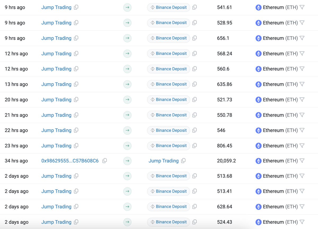318x229 pixels.
Task: Open Jump Trading sender in 635.86 row
Action: tap(56, 84)
